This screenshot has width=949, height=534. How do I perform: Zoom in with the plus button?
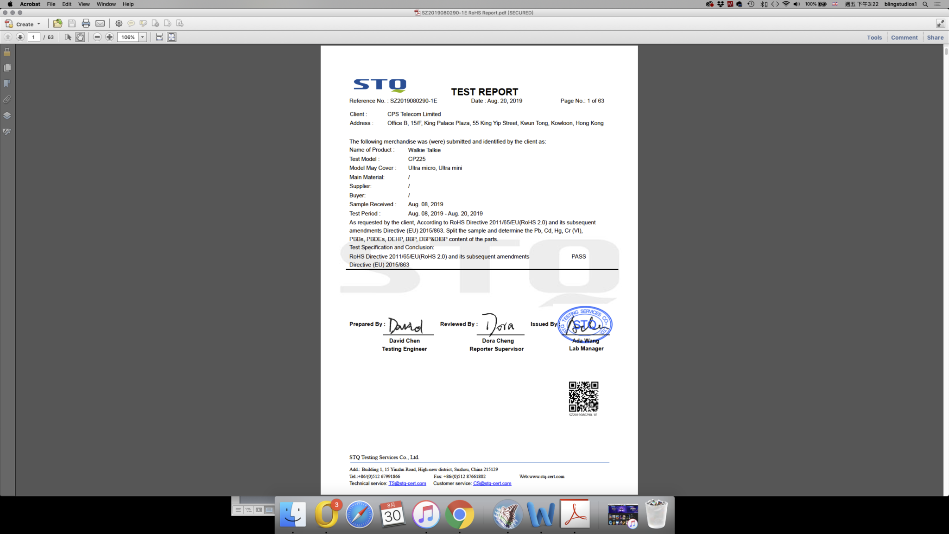109,37
